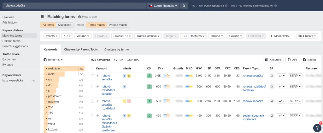Click the Export button
Viewport: 323px width, 133px height.
coord(309,60)
